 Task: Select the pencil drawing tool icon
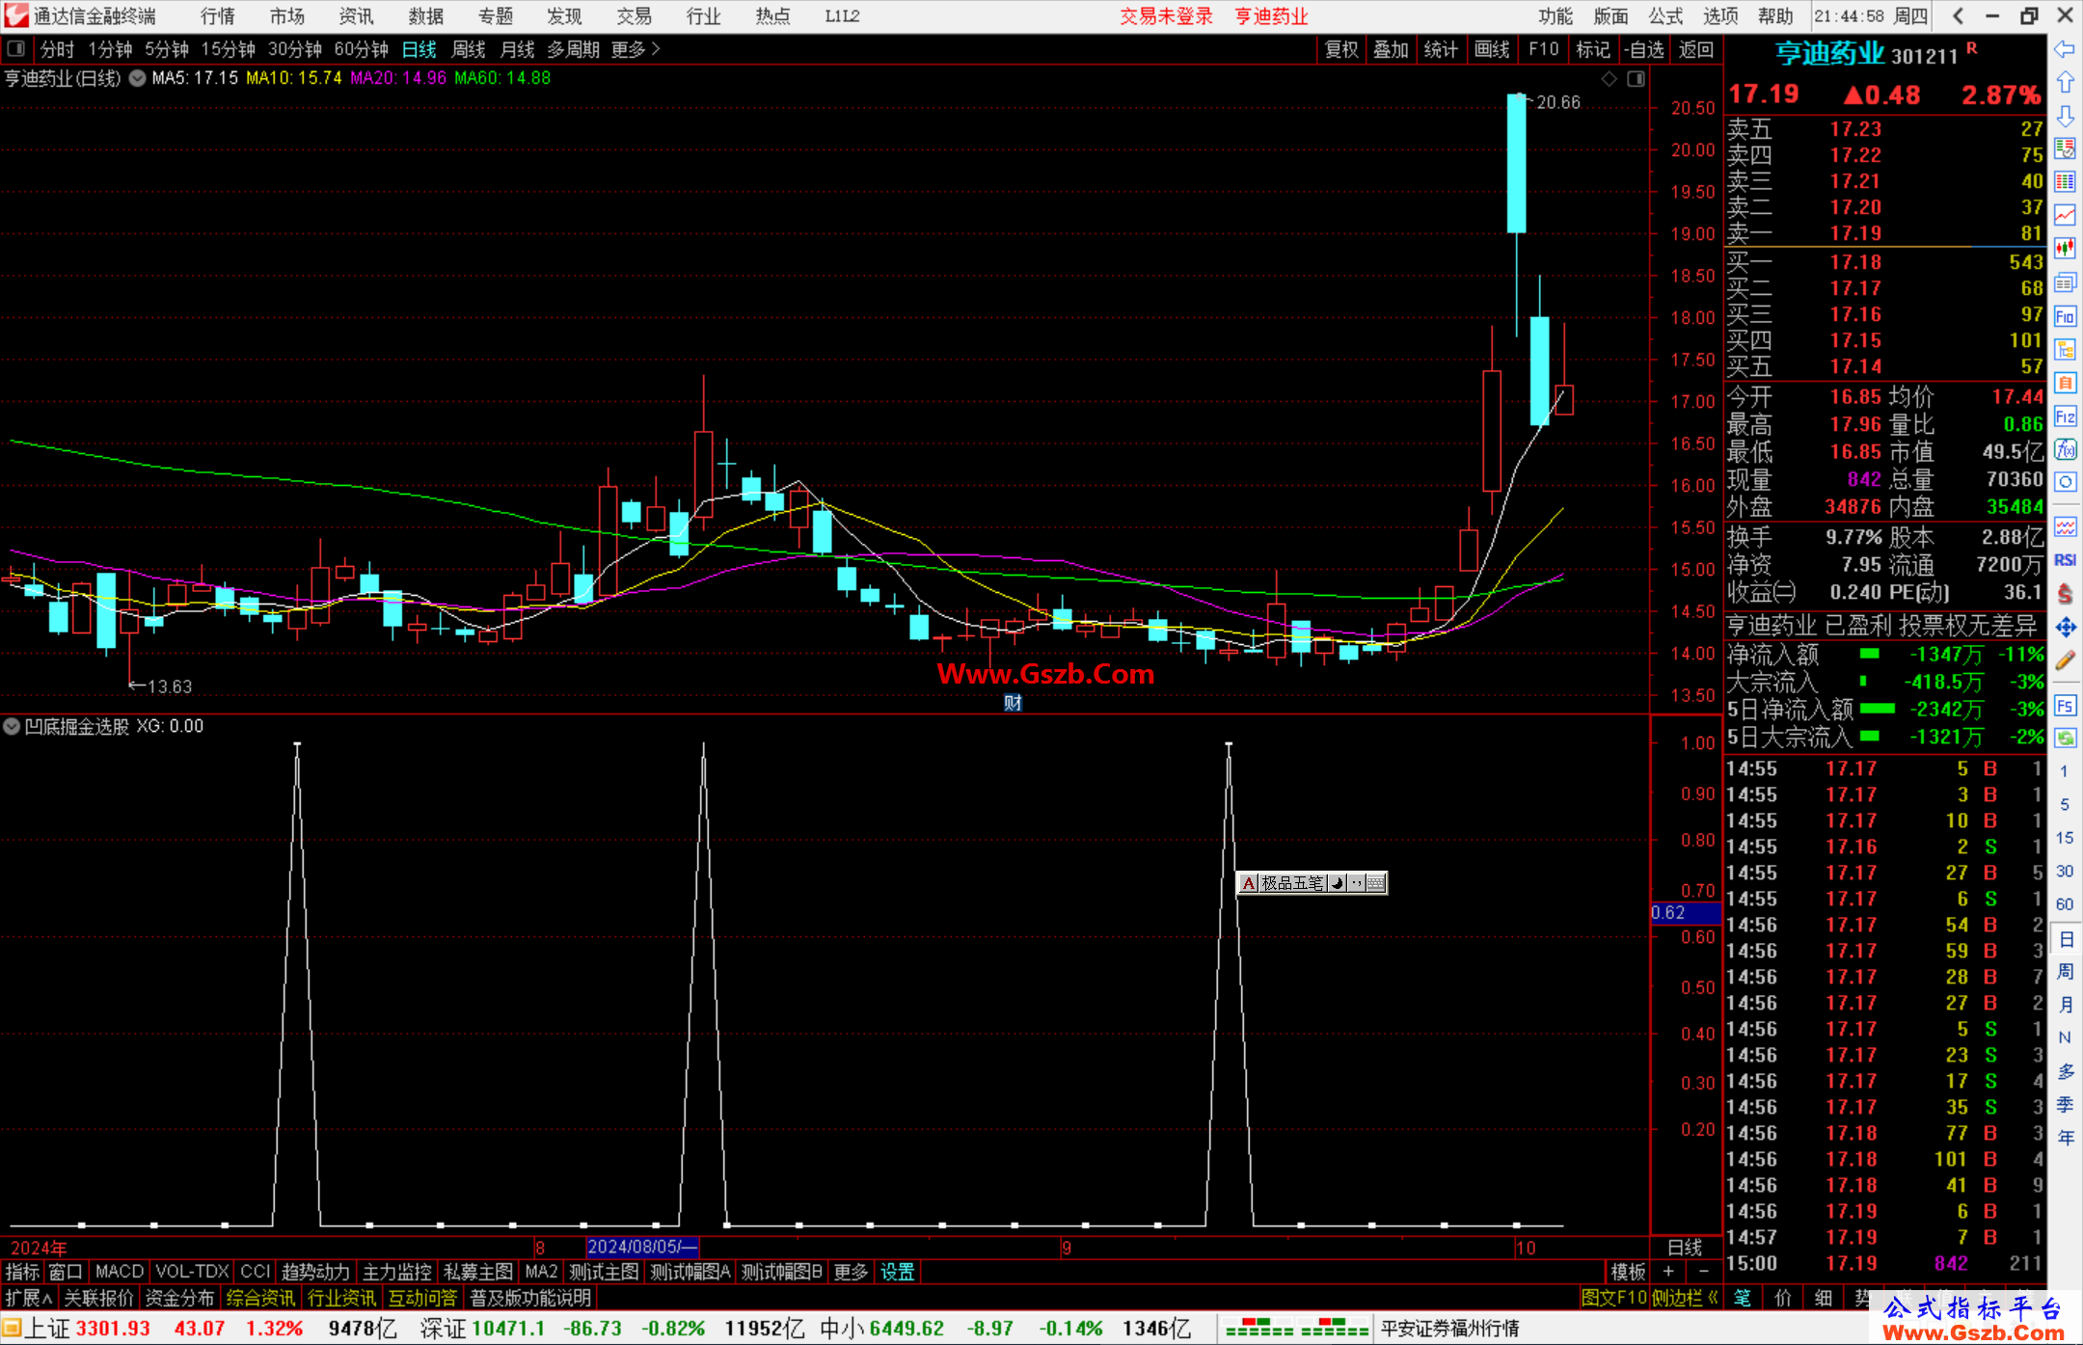pyautogui.click(x=2065, y=661)
